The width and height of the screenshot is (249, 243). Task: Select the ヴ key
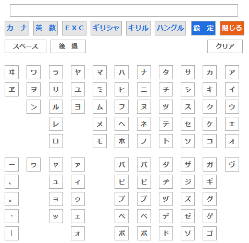click(232, 165)
